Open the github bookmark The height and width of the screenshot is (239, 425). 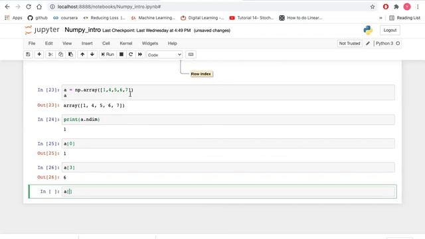coord(38,18)
